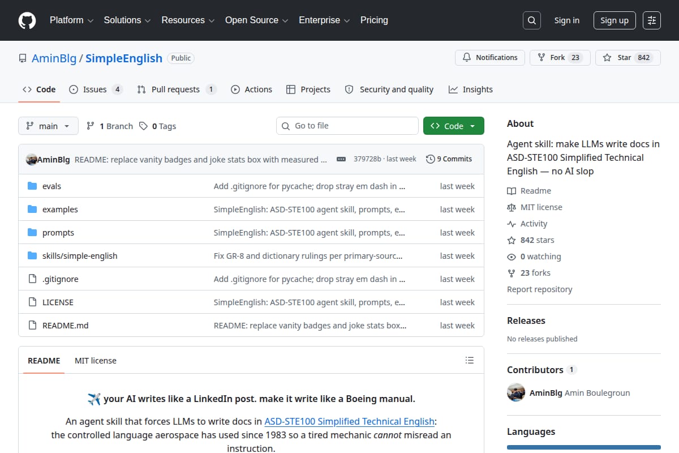This screenshot has height=453, width=679.
Task: Click the Sign in link
Action: tap(567, 20)
